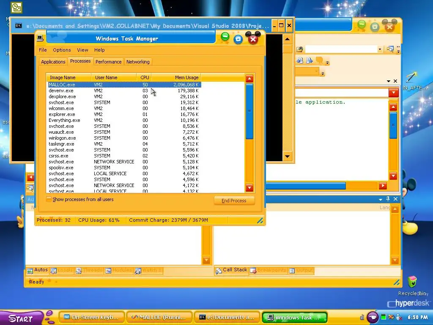Open the Output tab in Visual Studio
433x325 pixels.
tap(301, 270)
